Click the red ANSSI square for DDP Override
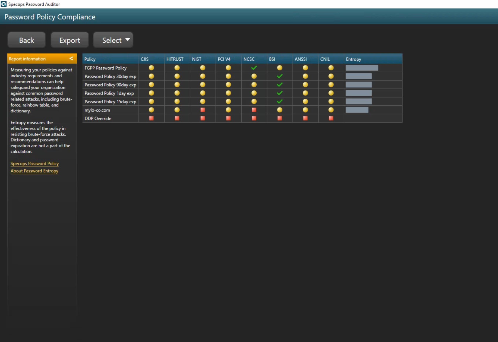The height and width of the screenshot is (342, 498). click(x=305, y=118)
